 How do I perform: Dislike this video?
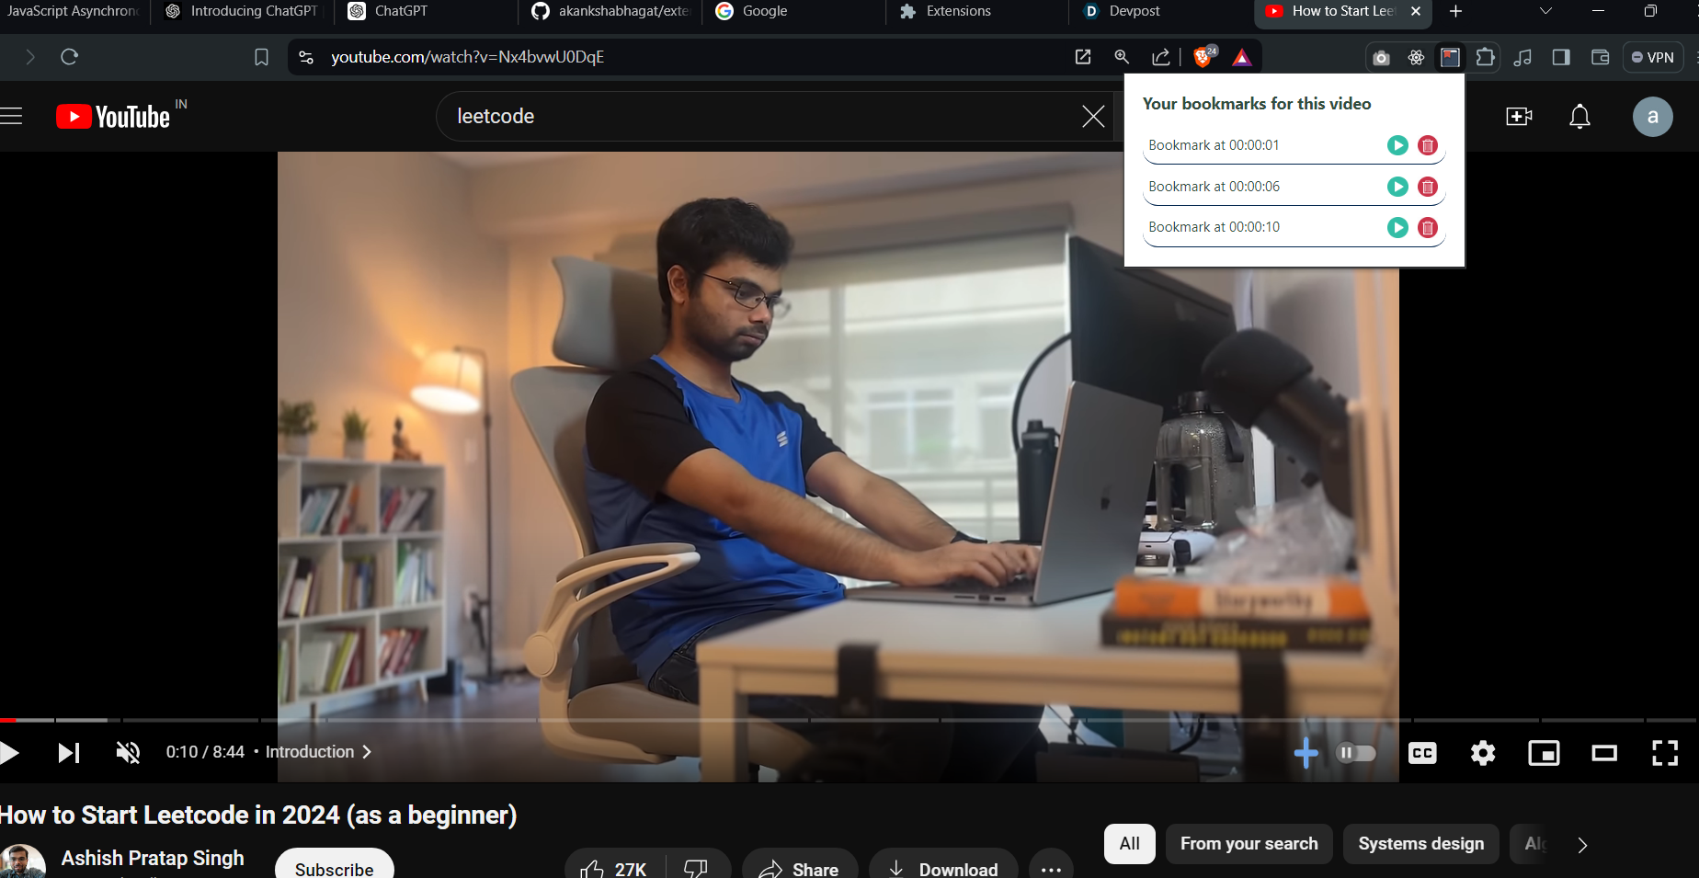click(x=696, y=865)
